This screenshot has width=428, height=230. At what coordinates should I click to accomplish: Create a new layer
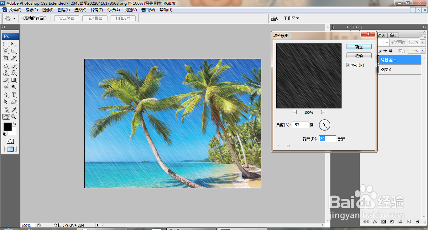(409, 222)
